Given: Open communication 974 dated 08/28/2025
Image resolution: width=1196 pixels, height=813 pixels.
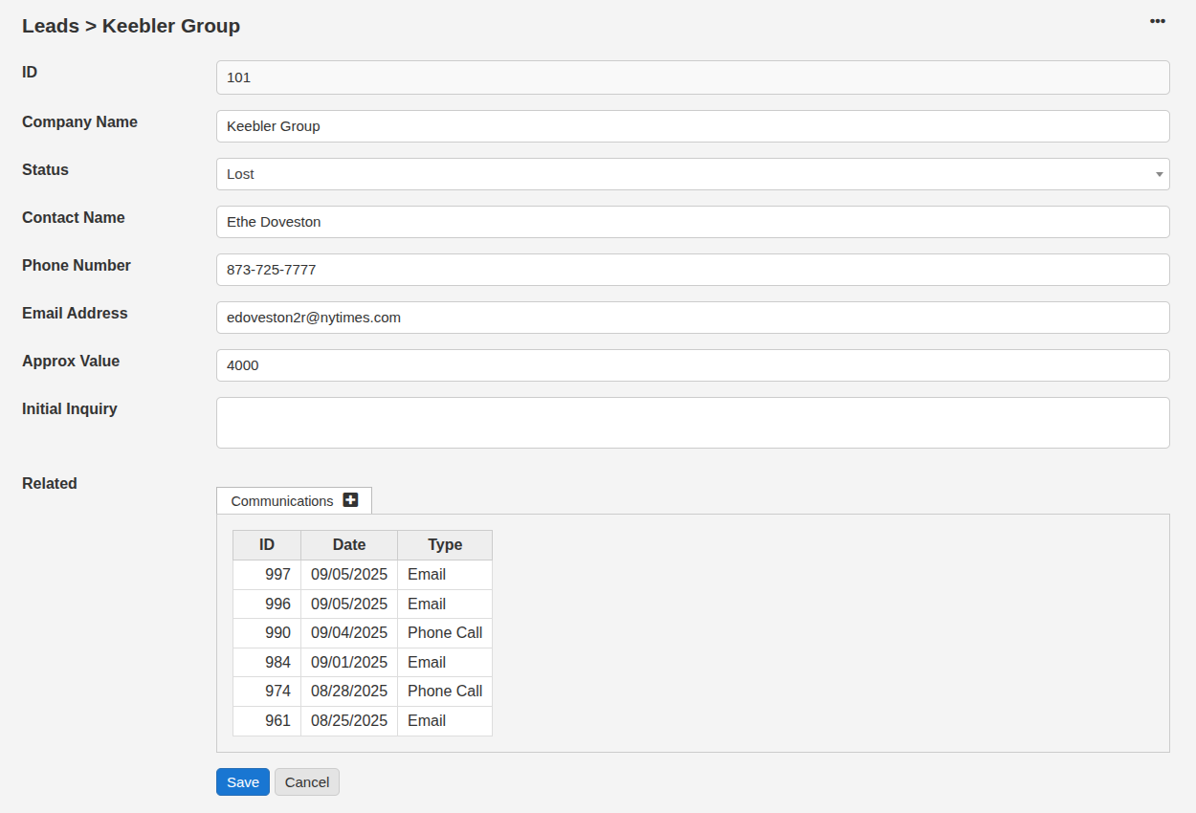Looking at the screenshot, I should [277, 692].
